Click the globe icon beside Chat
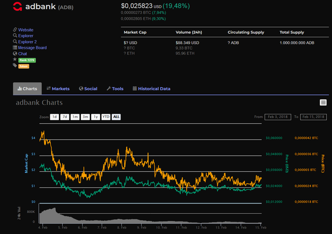This screenshot has width=332, height=234. pos(15,53)
